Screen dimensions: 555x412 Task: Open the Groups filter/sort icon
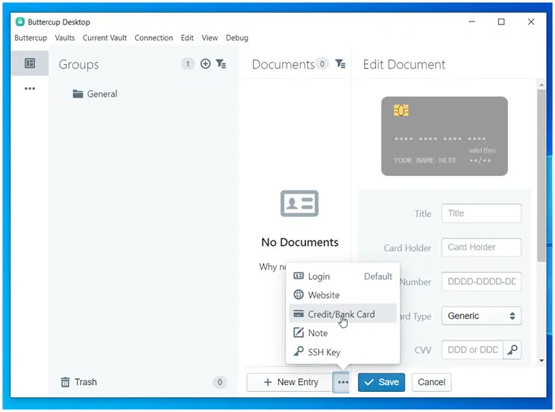click(x=221, y=64)
